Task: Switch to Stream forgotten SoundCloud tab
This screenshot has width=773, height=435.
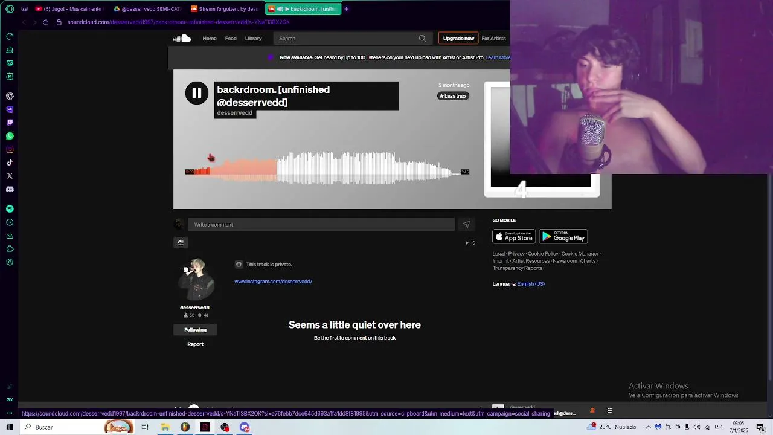Action: [224, 9]
